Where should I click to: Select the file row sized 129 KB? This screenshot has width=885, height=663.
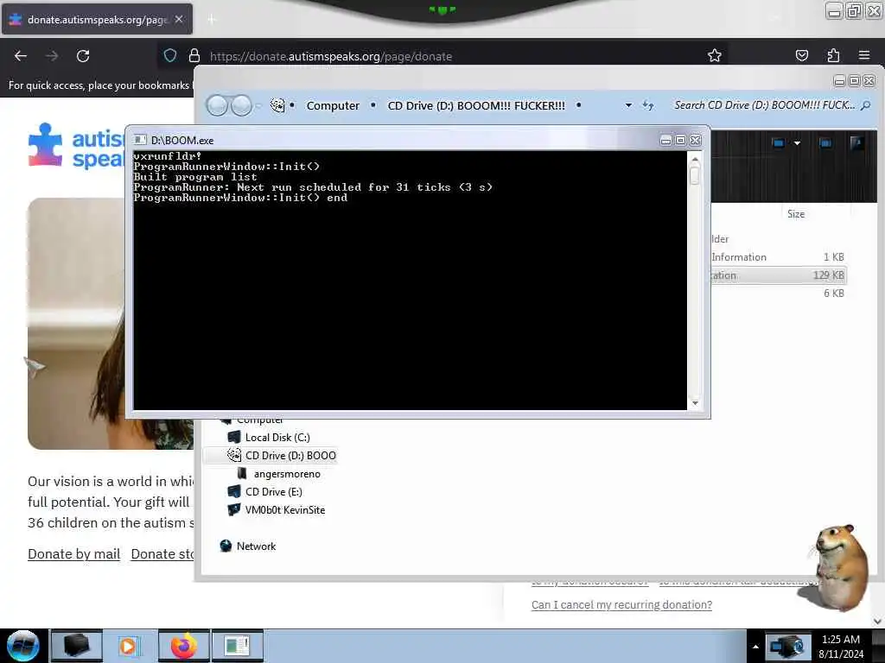tap(778, 275)
